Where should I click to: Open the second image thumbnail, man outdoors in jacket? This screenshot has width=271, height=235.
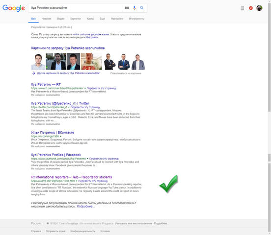coord(56,61)
